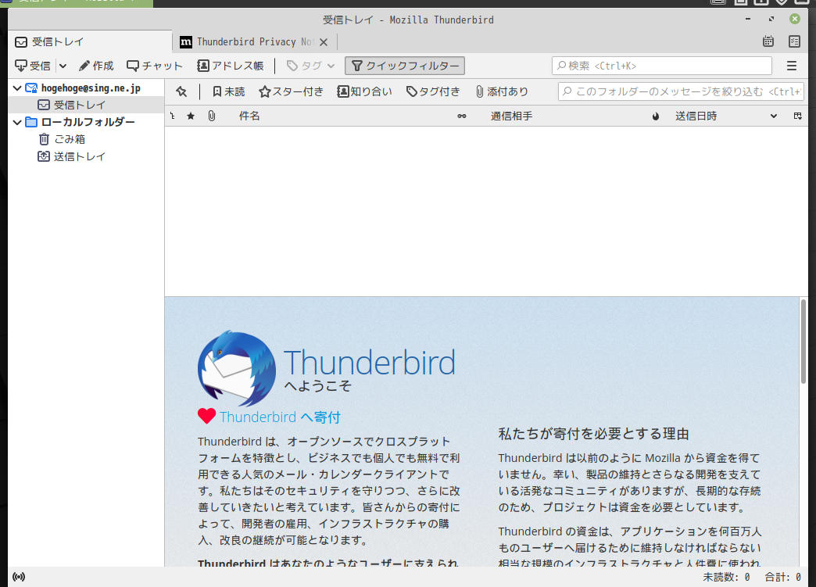Click the 未読数: 0 status text
Viewport: 816px width, 587px height.
click(726, 577)
